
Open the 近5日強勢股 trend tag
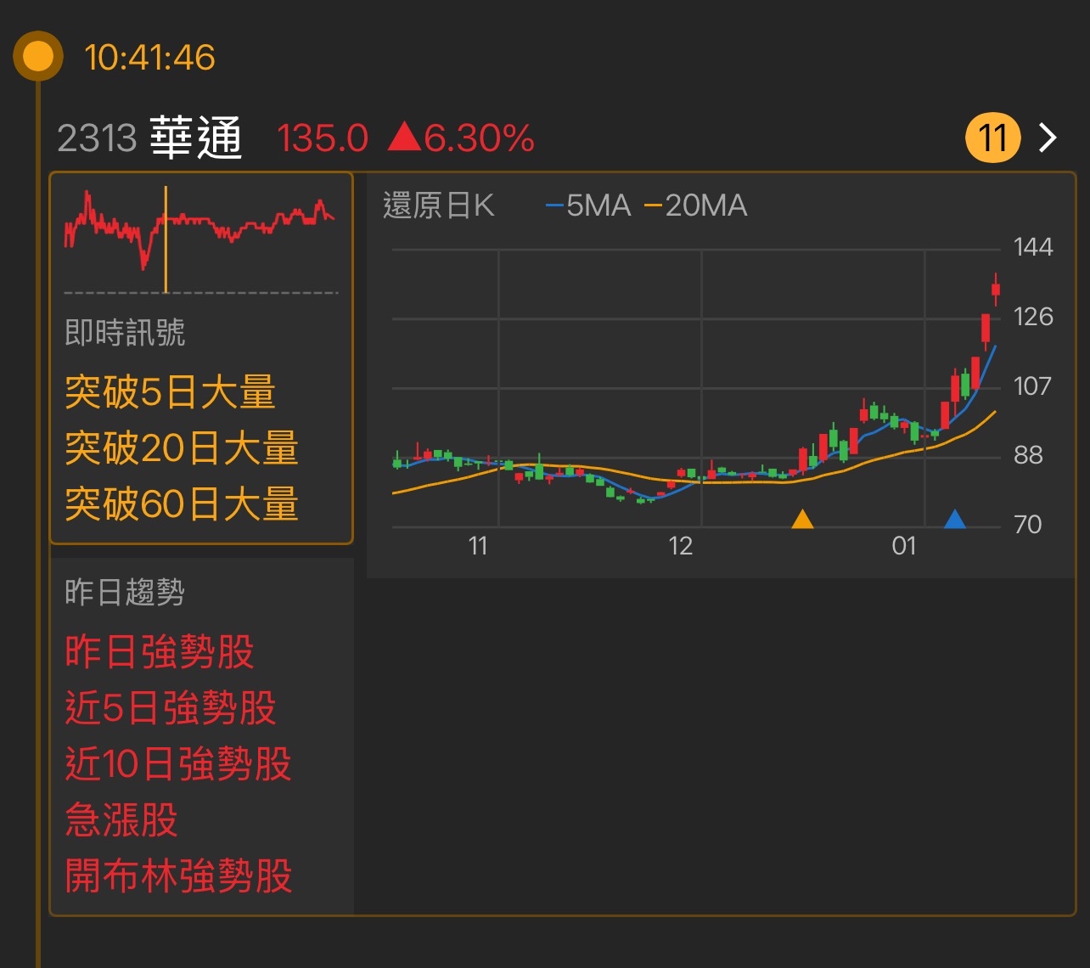171,708
